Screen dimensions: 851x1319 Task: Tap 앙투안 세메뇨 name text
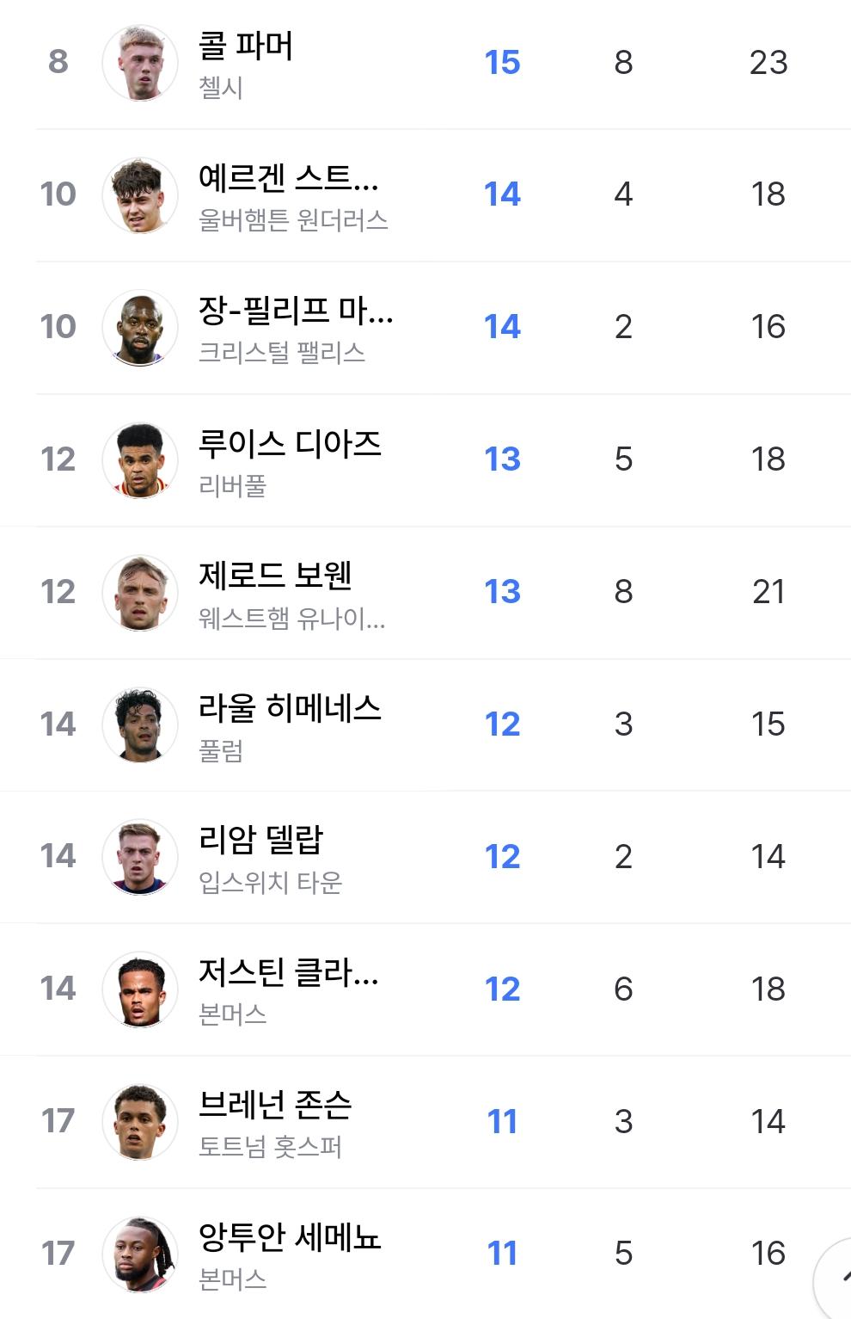290,1237
